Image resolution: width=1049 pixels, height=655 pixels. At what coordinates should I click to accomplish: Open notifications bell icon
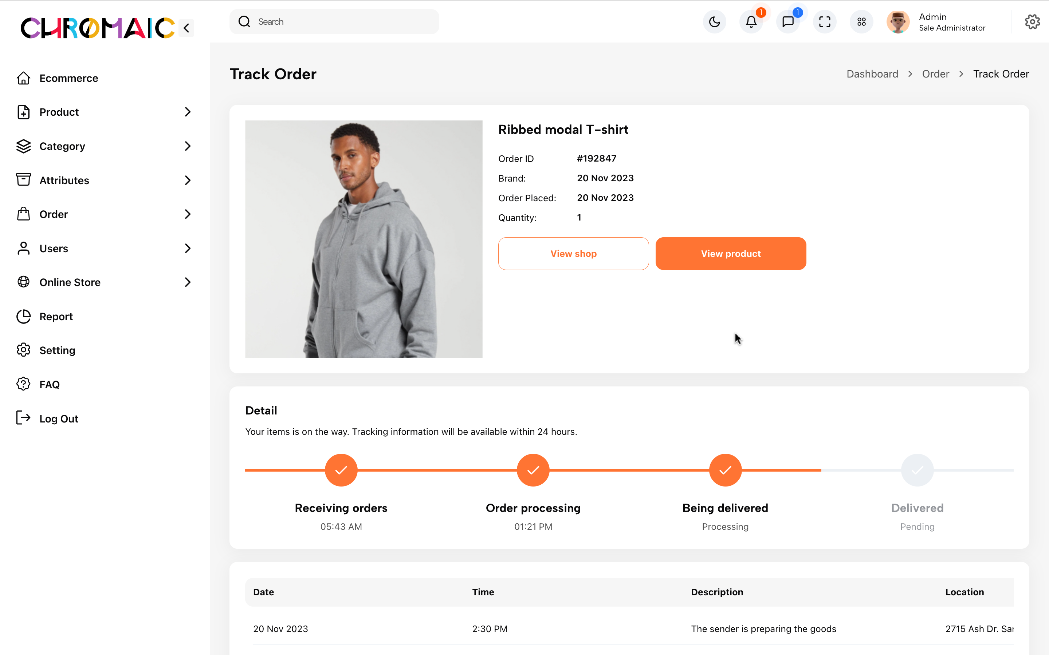click(751, 22)
